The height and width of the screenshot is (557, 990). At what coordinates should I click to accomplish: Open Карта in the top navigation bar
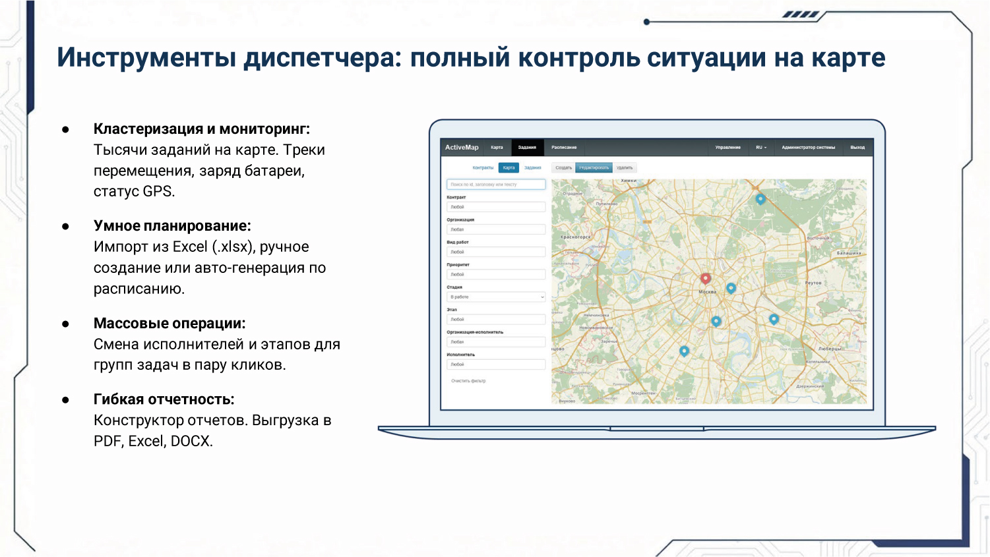497,148
